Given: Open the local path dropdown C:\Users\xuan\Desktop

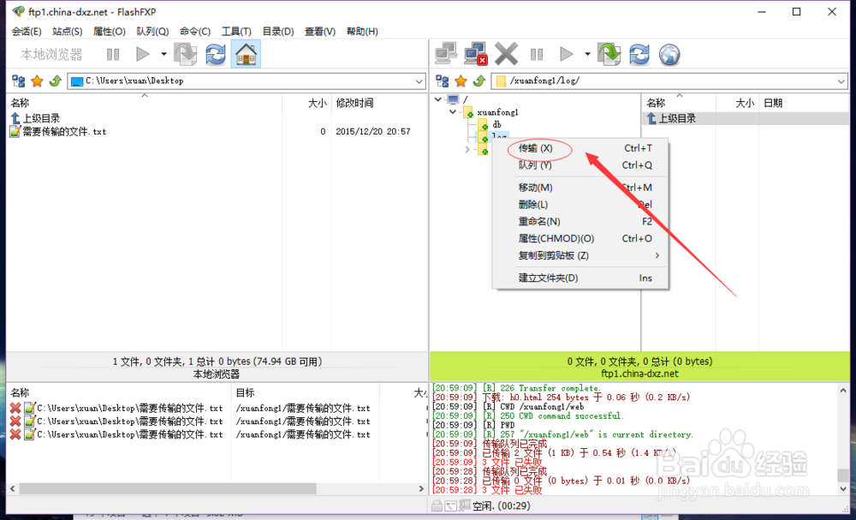Looking at the screenshot, I should point(419,81).
